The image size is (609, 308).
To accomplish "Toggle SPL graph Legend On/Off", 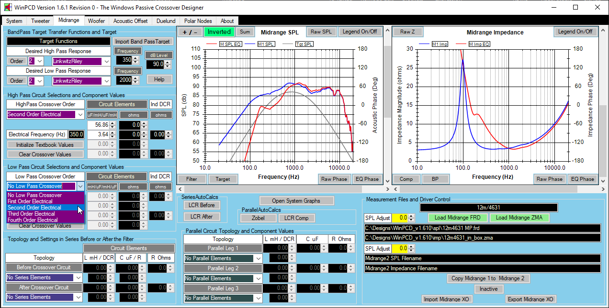I will [x=361, y=32].
